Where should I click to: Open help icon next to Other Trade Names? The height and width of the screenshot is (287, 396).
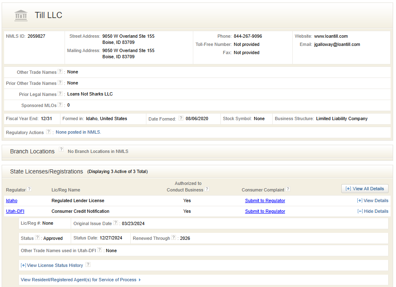click(60, 71)
